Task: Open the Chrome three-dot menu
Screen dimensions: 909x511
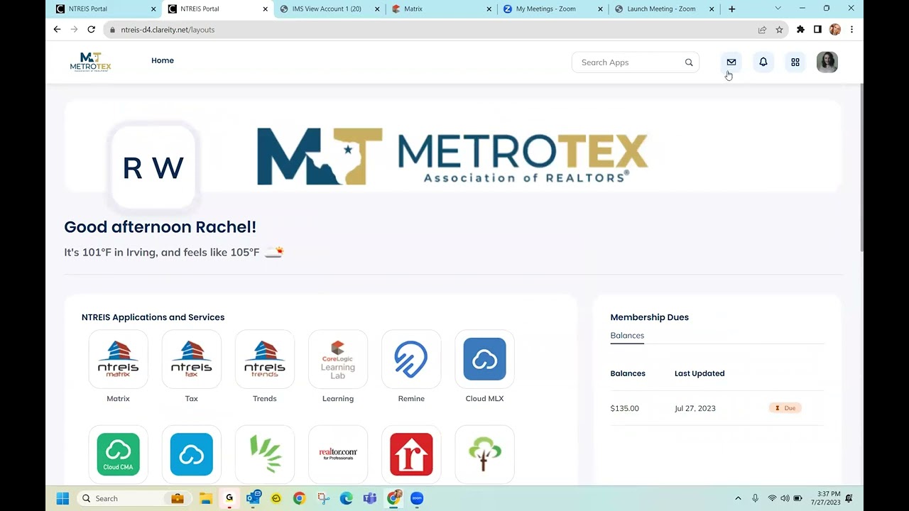Action: (x=851, y=30)
